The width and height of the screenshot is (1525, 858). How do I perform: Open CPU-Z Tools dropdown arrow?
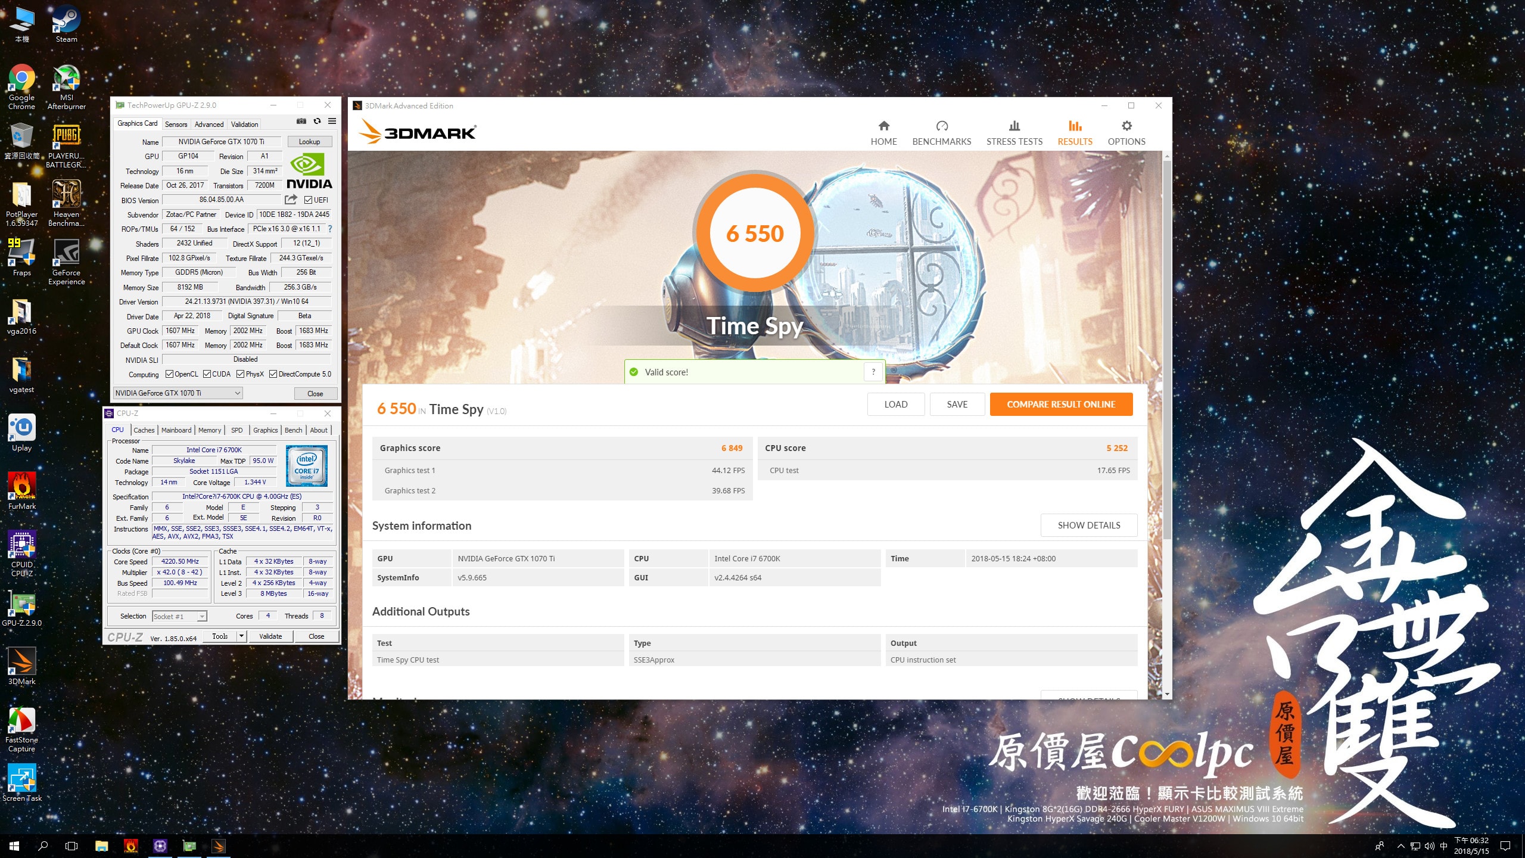point(241,636)
